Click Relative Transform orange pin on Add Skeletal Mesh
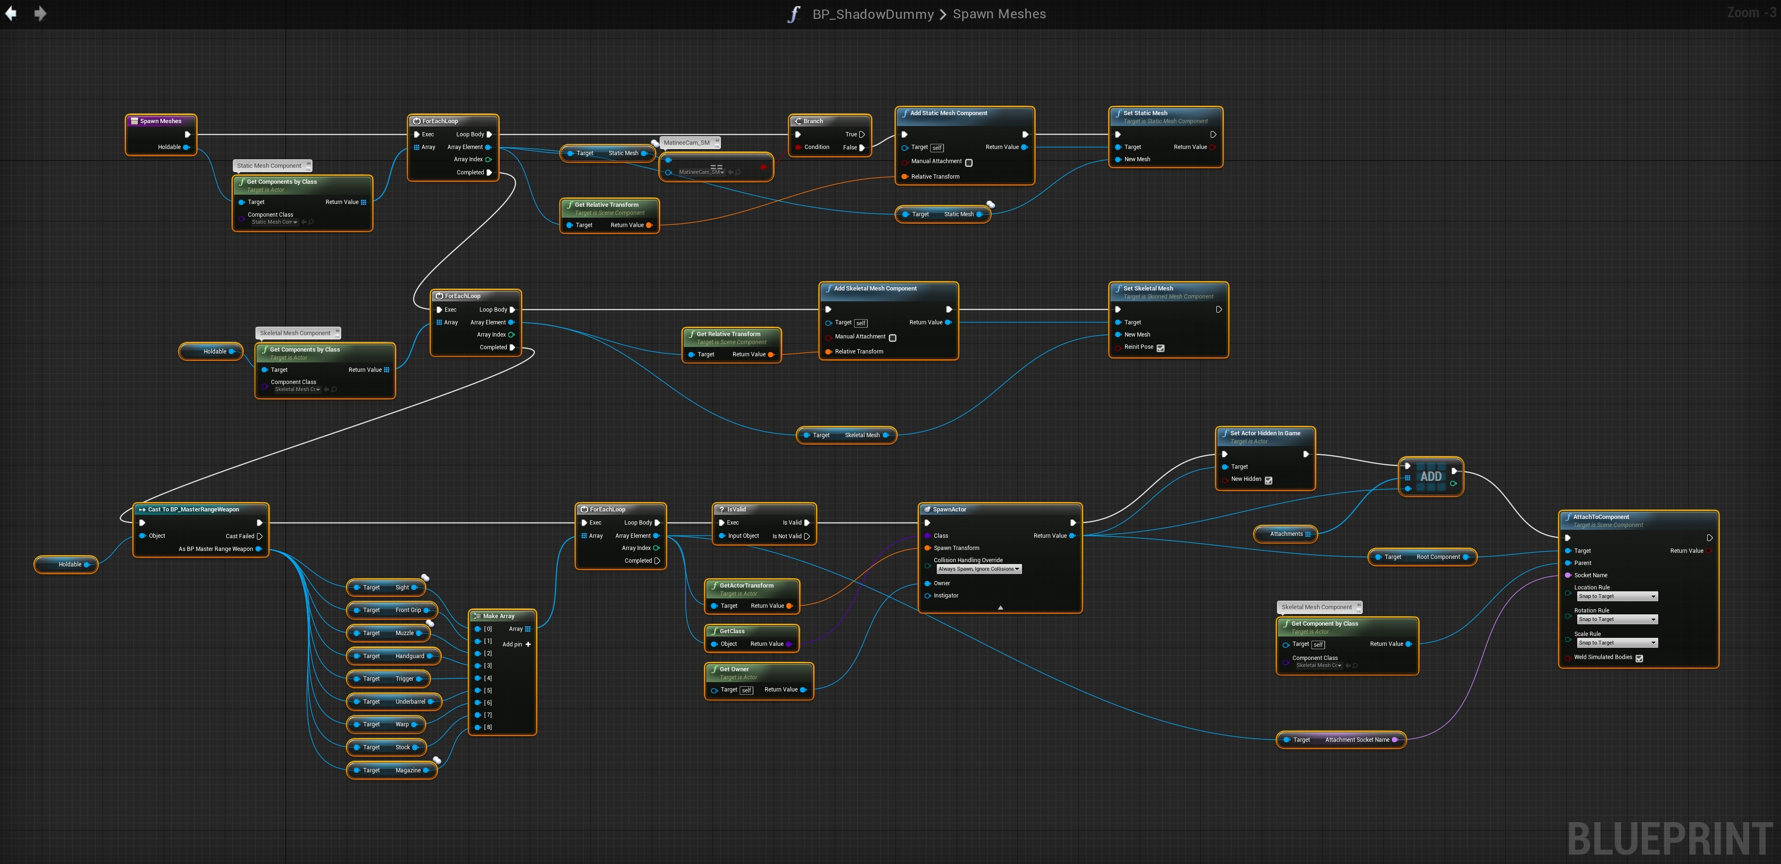The width and height of the screenshot is (1781, 864). click(828, 352)
